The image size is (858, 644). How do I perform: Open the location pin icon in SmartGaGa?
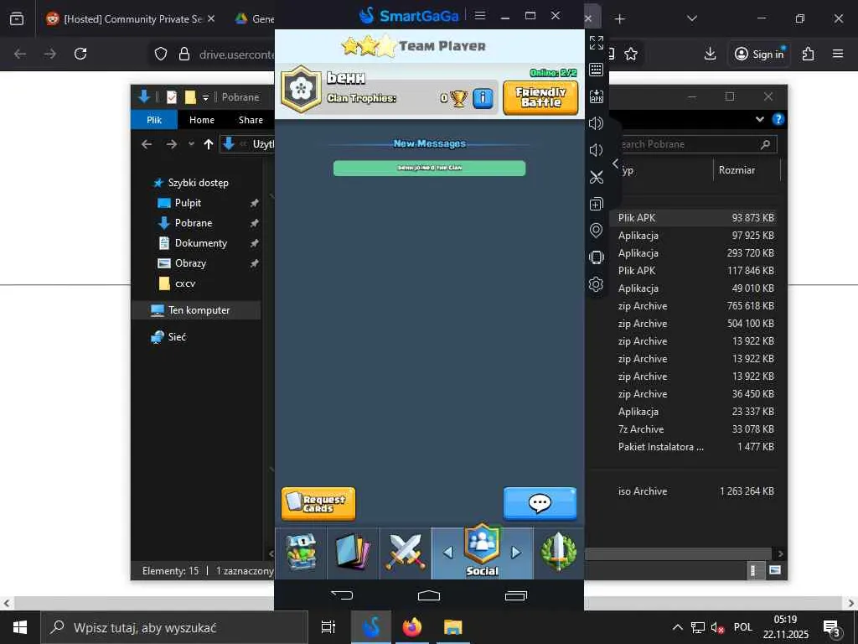597,231
